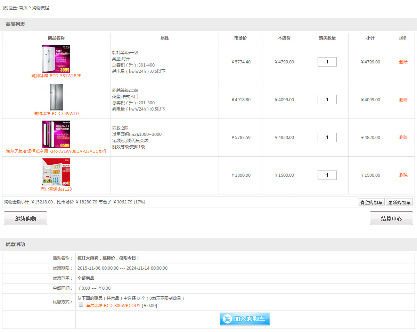Select attribute text 总容积（升）:301-400
Image resolution: width=417 pixels, height=332 pixels.
coord(133,65)
